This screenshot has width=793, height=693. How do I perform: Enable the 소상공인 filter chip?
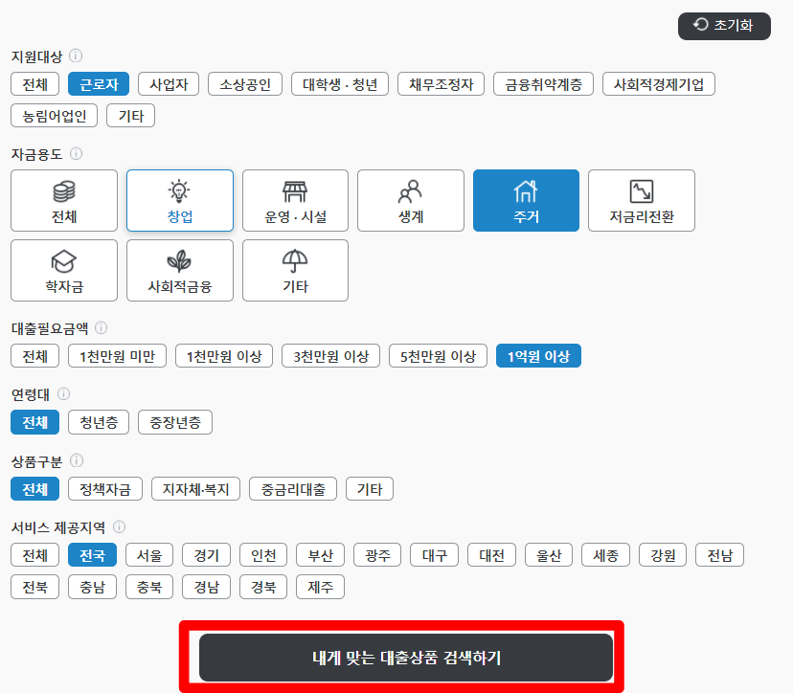(x=247, y=83)
